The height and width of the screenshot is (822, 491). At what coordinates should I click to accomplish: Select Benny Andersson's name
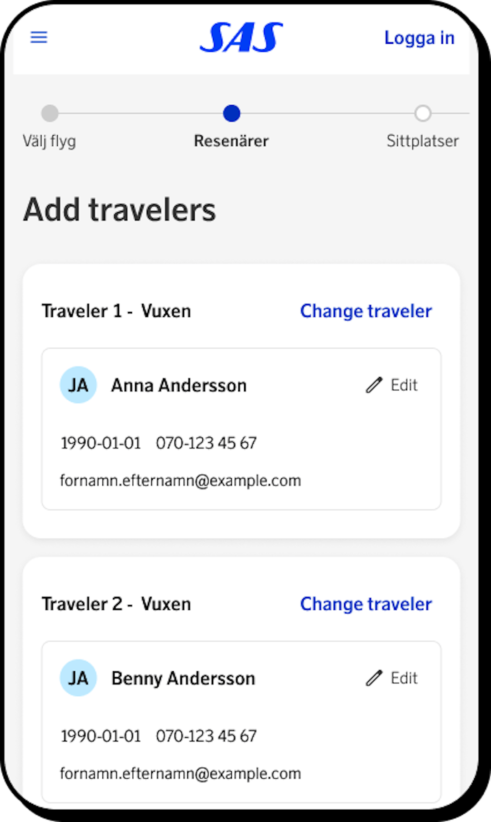click(x=183, y=679)
